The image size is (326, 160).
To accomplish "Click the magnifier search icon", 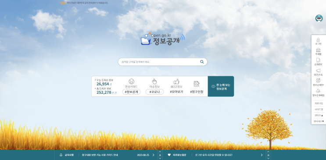I will click(x=202, y=62).
